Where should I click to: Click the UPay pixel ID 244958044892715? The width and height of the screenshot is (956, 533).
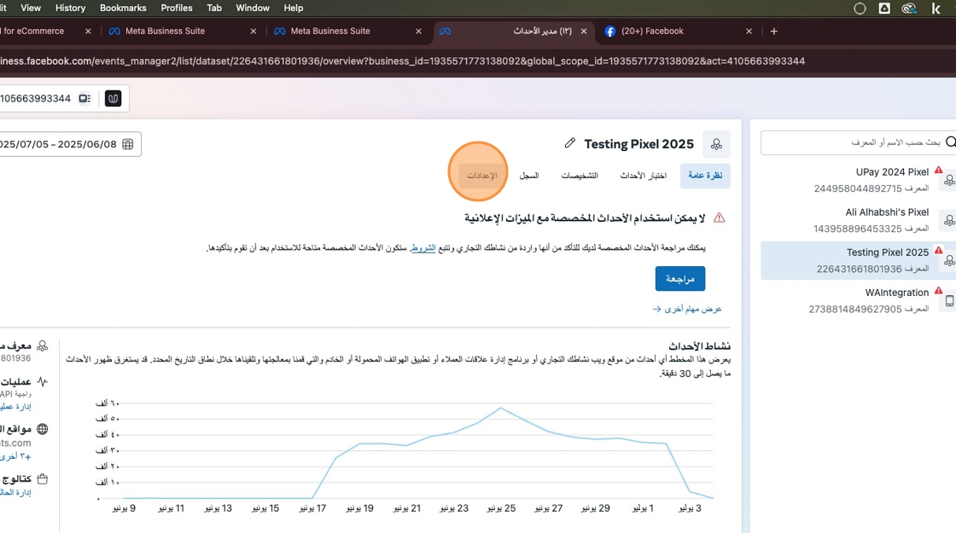point(857,188)
